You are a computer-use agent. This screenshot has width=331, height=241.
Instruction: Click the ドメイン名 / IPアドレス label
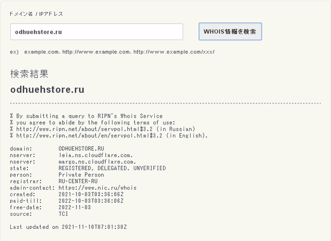(x=36, y=14)
